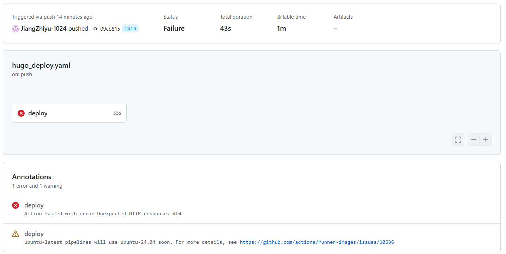Open the deploy error annotation title
Image resolution: width=506 pixels, height=254 pixels.
[x=34, y=205]
